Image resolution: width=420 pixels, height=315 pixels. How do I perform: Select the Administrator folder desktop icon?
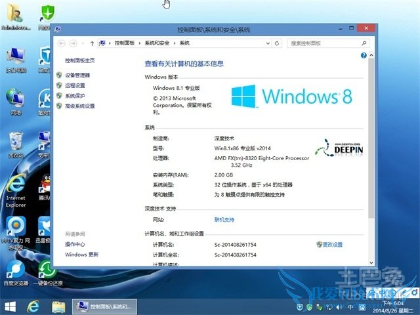pyautogui.click(x=16, y=17)
